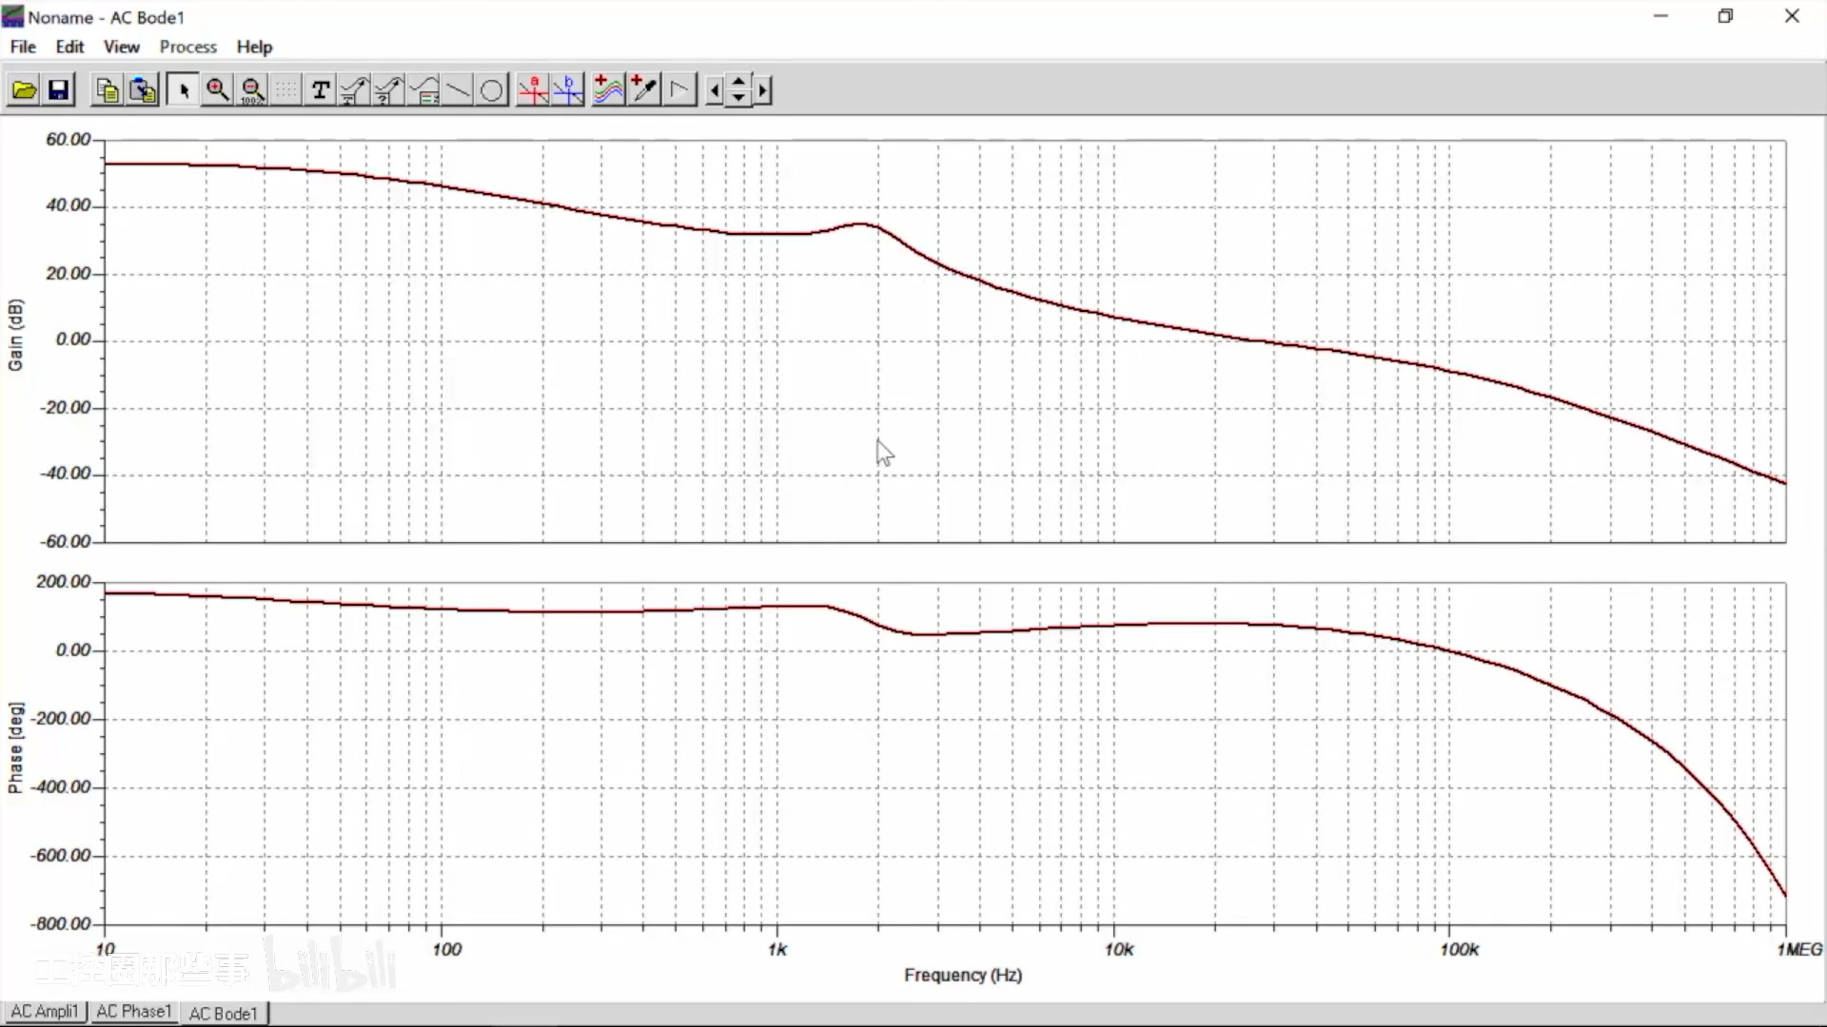Screen dimensions: 1827x1027
Task: Enable cursor b marker
Action: tap(568, 90)
